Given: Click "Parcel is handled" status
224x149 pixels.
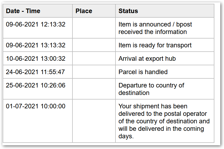Looking at the screenshot, I should (x=143, y=72).
